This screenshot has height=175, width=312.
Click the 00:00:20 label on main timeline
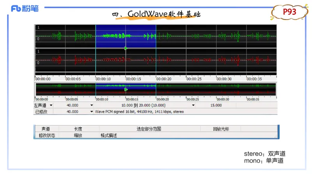click(164, 79)
